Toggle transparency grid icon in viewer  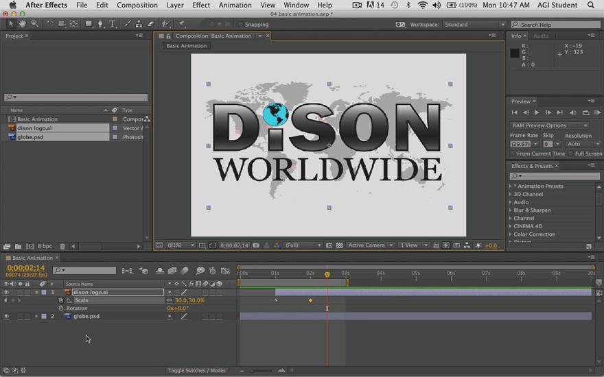[339, 245]
